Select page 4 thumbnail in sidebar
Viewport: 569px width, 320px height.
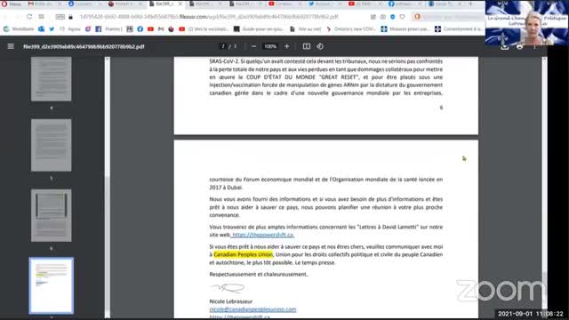(x=52, y=79)
